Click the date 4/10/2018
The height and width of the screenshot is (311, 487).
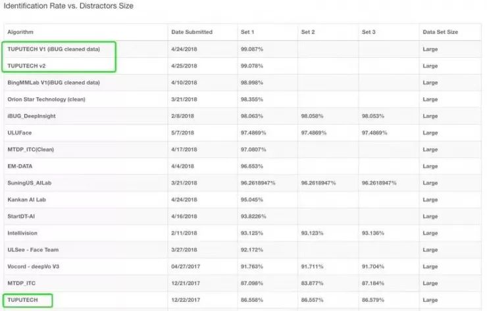pyautogui.click(x=184, y=83)
